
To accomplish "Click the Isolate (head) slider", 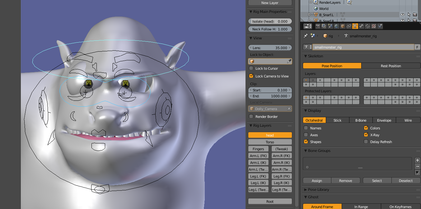I will (x=270, y=21).
